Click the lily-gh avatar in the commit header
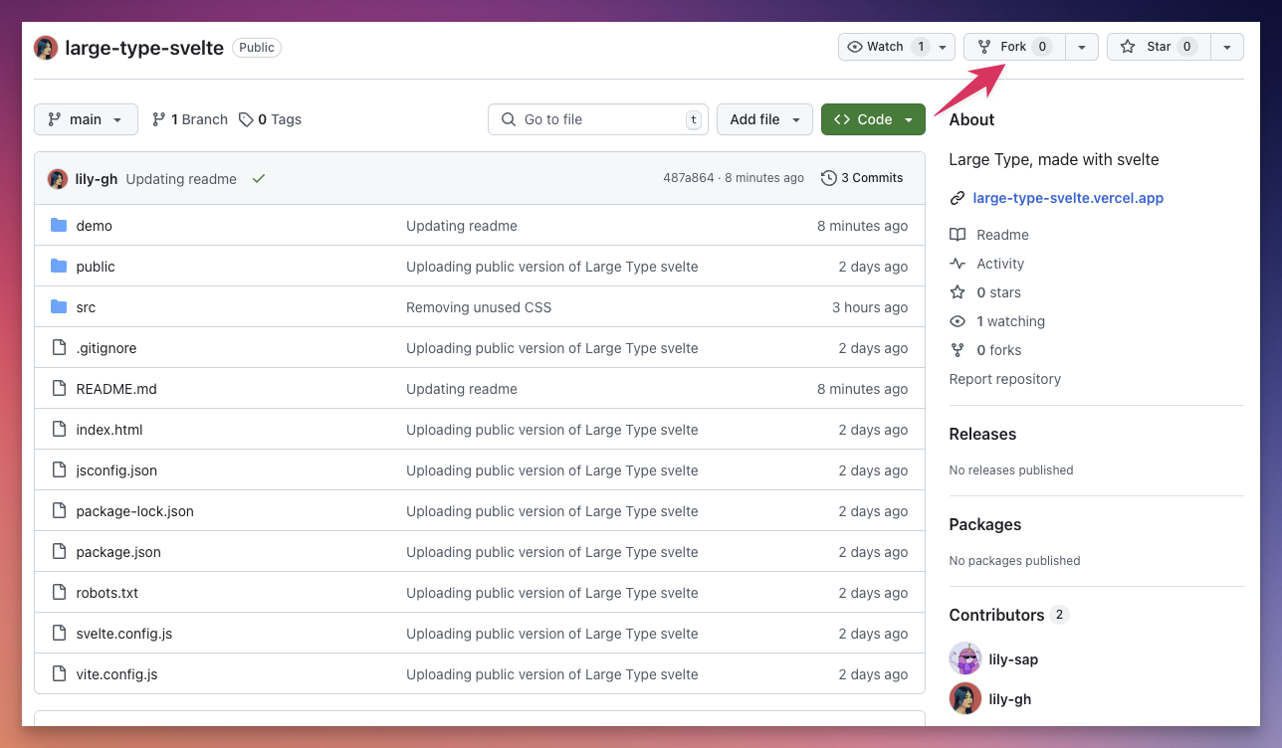This screenshot has width=1282, height=748. [58, 179]
